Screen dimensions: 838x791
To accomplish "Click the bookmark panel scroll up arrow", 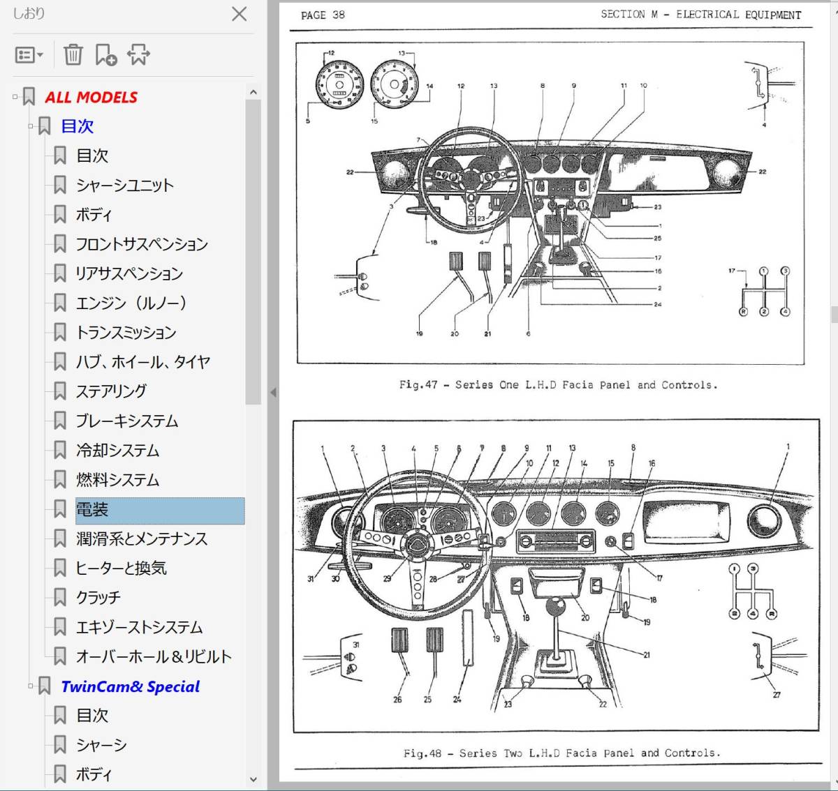I will 253,91.
